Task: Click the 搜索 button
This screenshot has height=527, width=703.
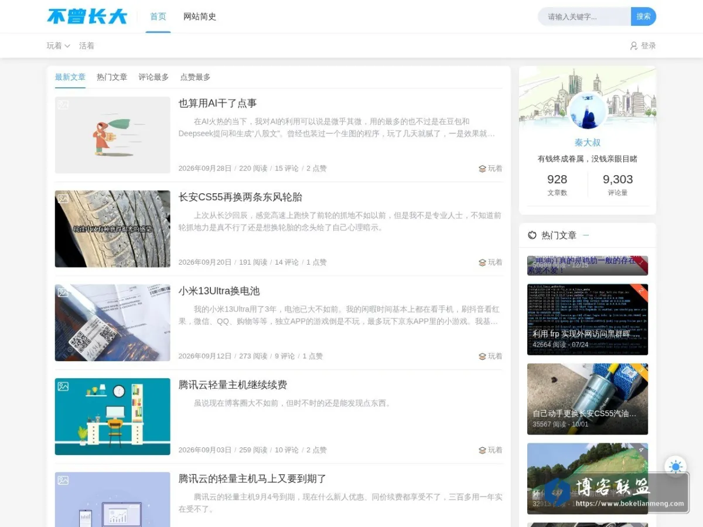Action: click(643, 16)
